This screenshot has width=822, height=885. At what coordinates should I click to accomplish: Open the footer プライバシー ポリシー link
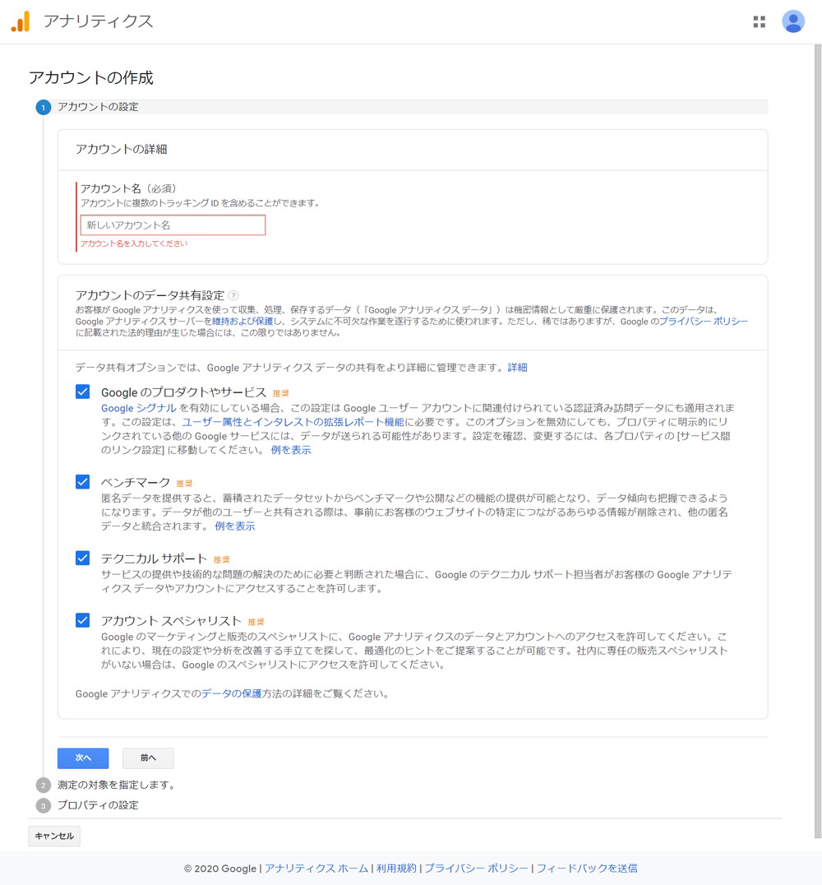476,868
